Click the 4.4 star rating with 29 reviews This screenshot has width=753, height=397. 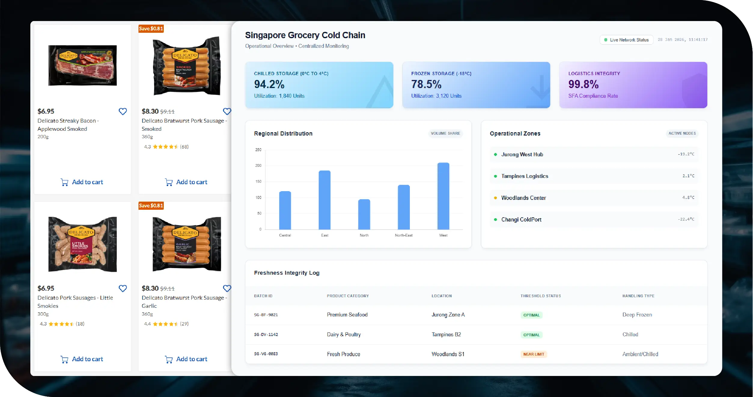tap(166, 324)
